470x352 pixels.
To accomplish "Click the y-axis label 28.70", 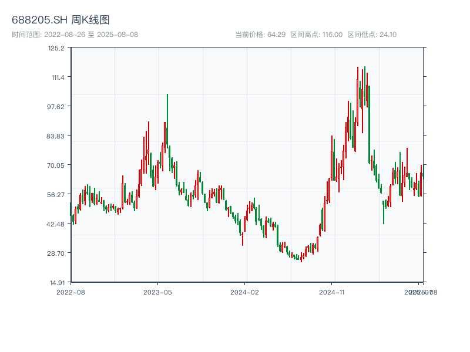I will (x=55, y=253).
